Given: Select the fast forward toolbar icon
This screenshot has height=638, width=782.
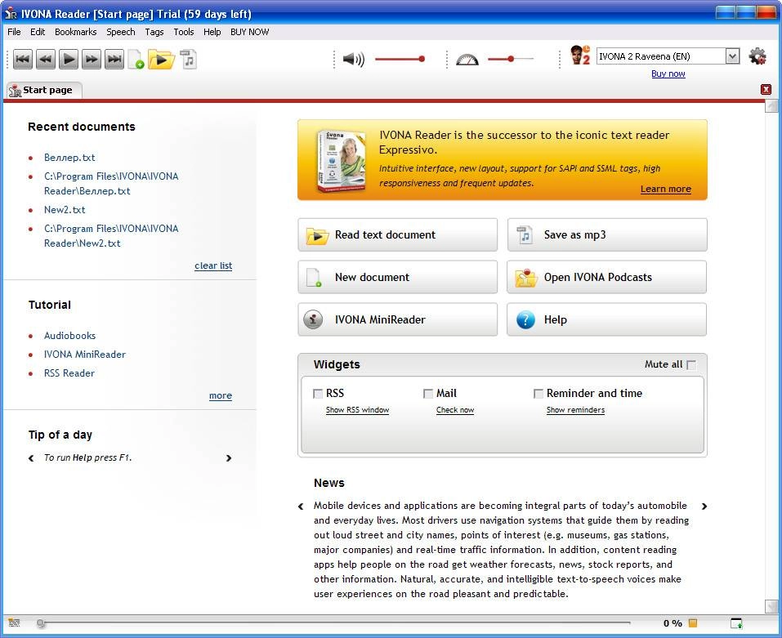Looking at the screenshot, I should (91, 59).
